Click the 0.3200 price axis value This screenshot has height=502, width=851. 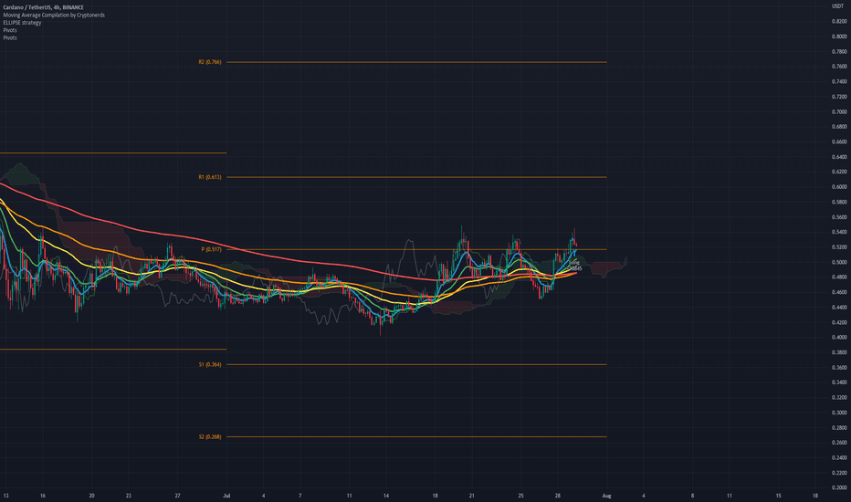(x=839, y=398)
